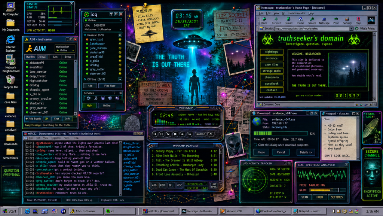
Task: Open the Communicator menu in Netscape
Action: click(297, 13)
